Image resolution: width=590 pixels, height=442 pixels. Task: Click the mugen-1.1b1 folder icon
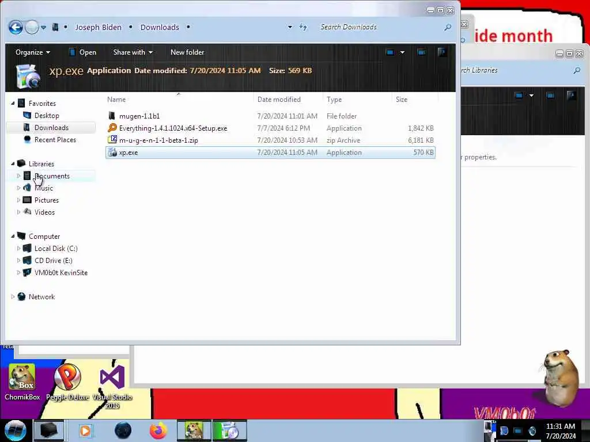[x=112, y=116]
